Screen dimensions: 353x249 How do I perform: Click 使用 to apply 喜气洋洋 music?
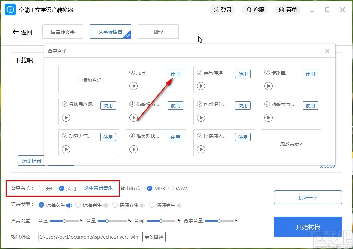pyautogui.click(x=243, y=74)
